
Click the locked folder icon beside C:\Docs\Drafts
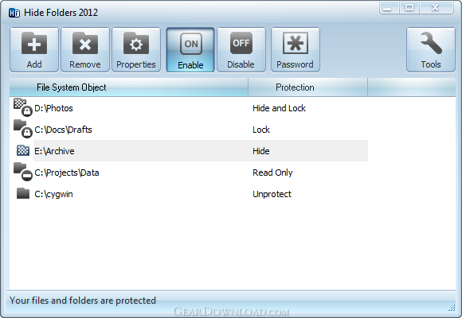23,129
